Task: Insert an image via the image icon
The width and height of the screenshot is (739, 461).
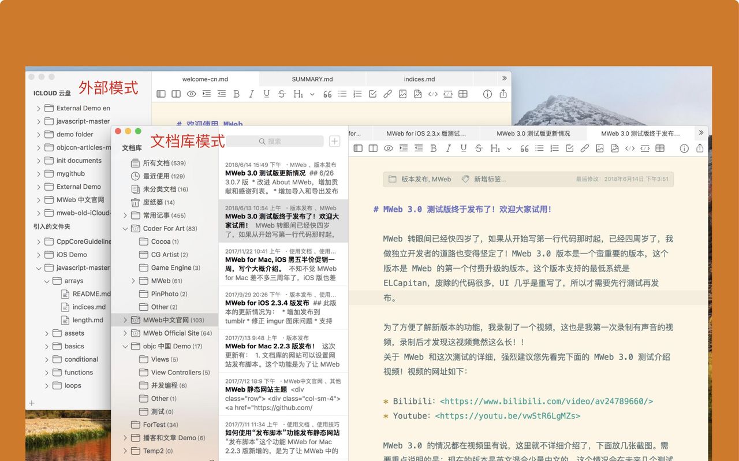Action: [599, 148]
